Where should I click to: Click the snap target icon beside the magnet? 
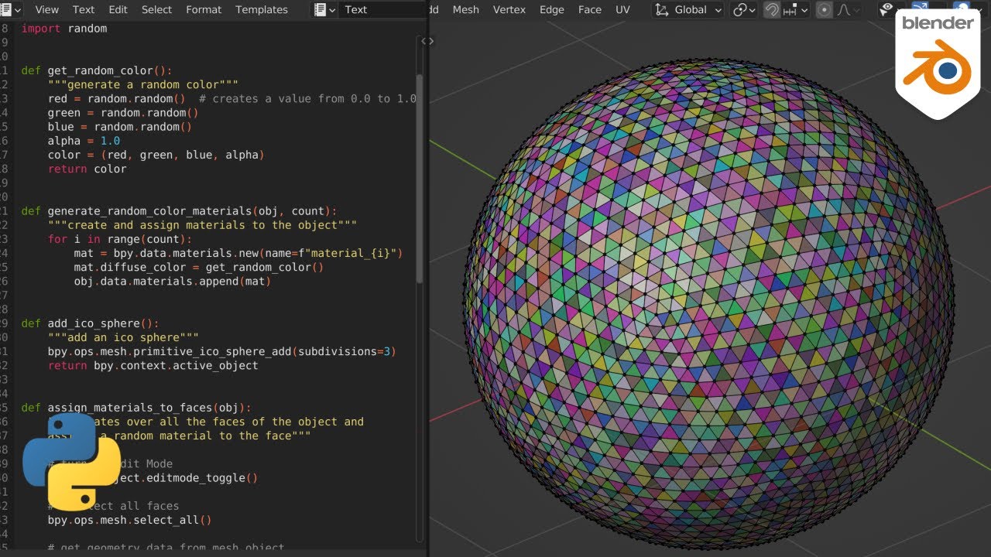click(788, 9)
